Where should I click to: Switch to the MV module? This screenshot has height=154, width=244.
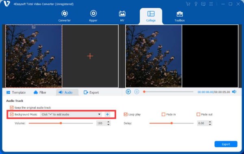122,16
